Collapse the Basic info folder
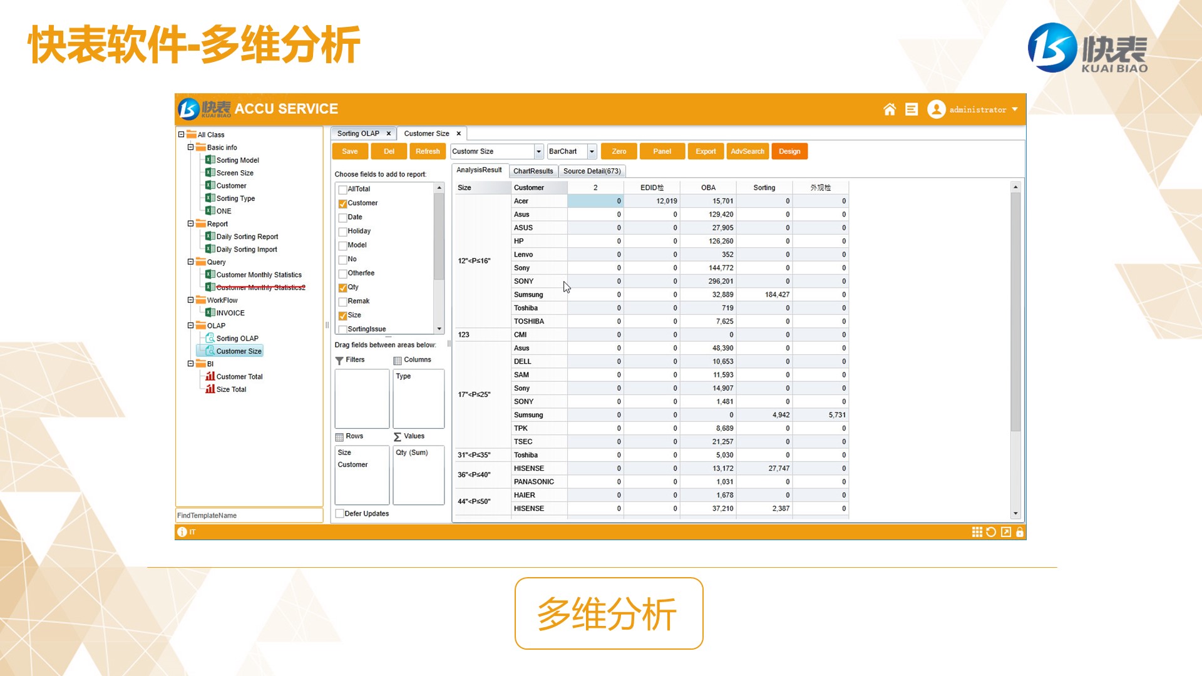This screenshot has width=1202, height=676. 190,148
